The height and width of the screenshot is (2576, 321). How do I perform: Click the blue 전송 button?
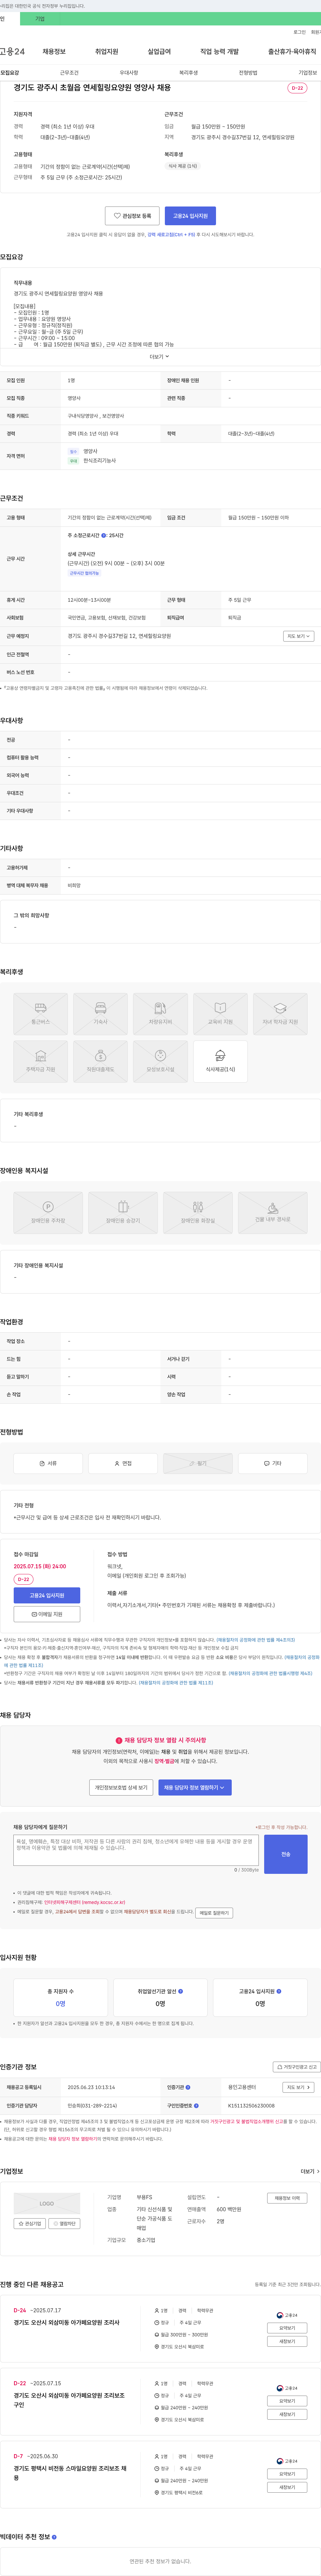click(x=286, y=1854)
